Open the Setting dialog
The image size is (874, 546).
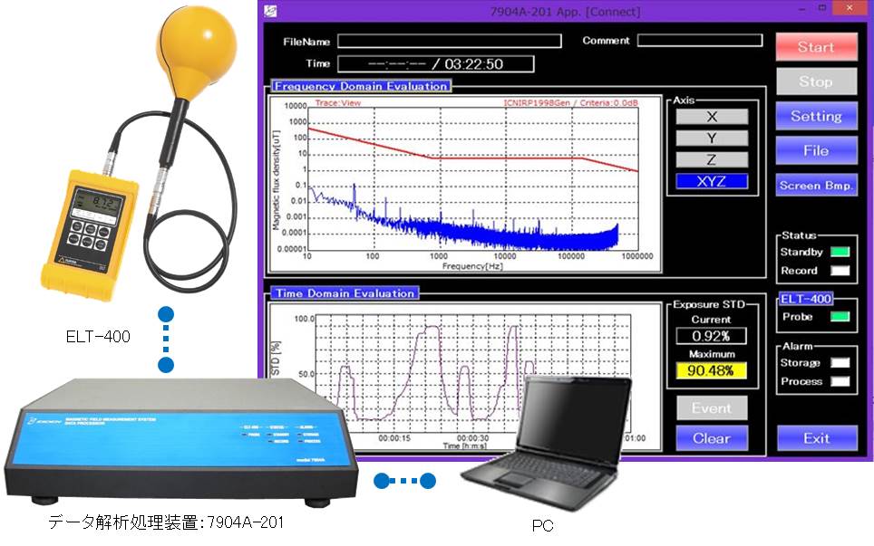[x=816, y=116]
